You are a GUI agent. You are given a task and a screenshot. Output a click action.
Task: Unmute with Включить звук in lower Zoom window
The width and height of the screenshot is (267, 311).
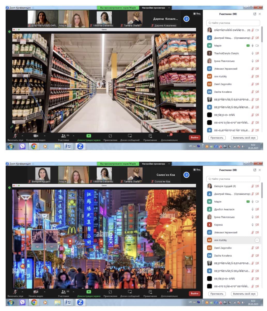click(x=15, y=293)
